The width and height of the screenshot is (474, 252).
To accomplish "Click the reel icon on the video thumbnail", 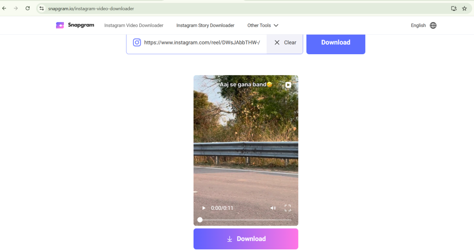I will coord(288,85).
